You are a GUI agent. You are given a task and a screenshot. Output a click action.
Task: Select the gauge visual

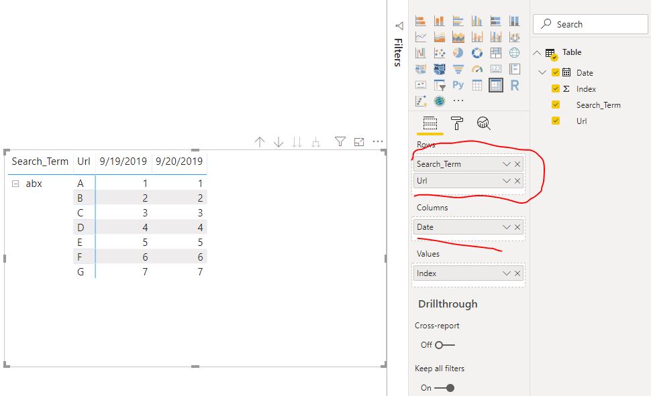click(x=477, y=69)
